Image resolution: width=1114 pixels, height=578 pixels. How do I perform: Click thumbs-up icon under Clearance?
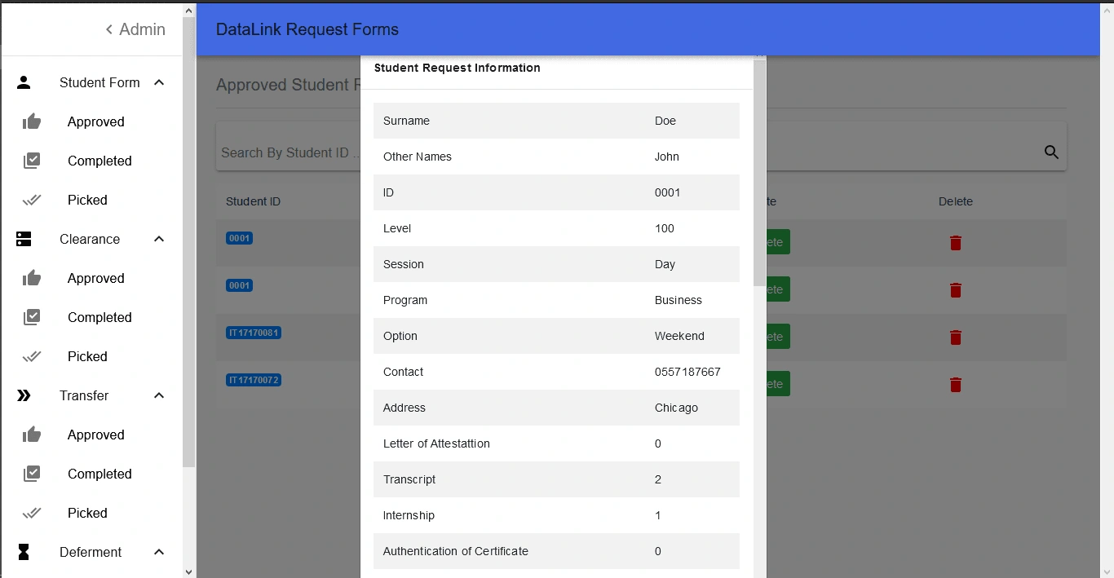32,278
